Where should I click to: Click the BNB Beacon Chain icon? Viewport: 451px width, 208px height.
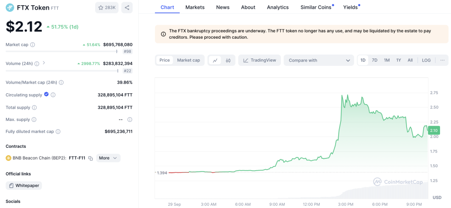[9, 158]
